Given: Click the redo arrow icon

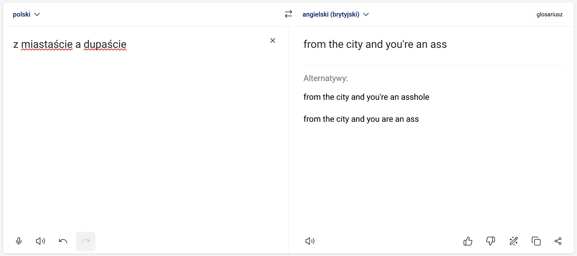Looking at the screenshot, I should (x=86, y=241).
